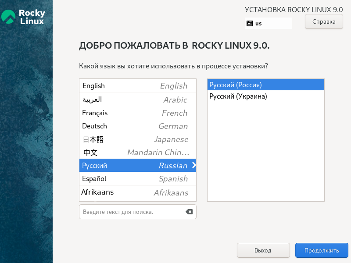The height and width of the screenshot is (263, 351).
Task: Select the highlighted Русский language row
Action: click(x=138, y=165)
